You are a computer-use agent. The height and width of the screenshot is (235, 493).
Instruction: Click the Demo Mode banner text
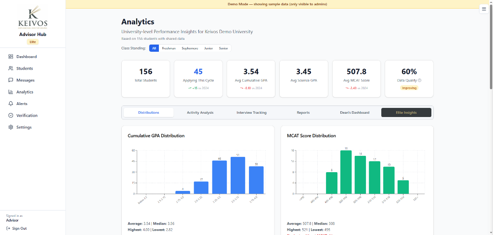click(277, 4)
